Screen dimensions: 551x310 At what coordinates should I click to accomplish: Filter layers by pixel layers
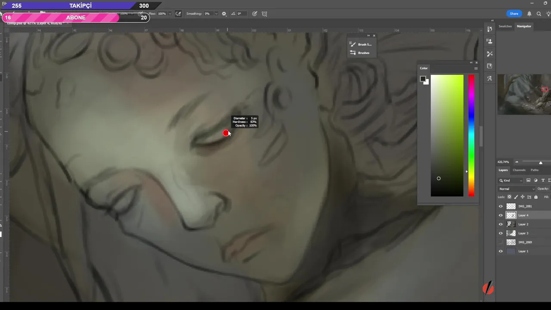pyautogui.click(x=528, y=180)
